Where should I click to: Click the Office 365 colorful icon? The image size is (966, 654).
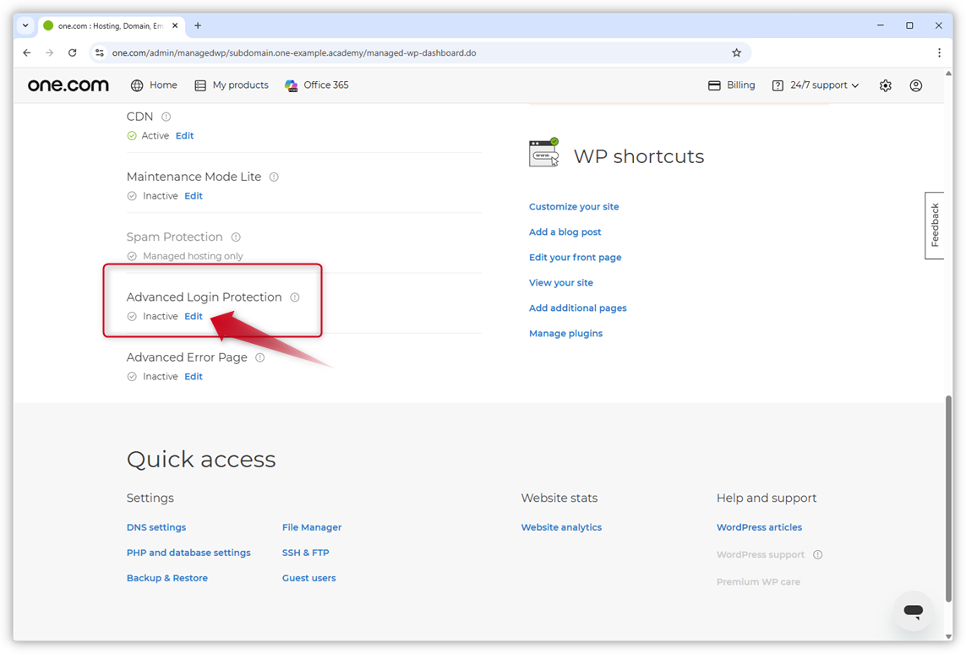point(292,85)
